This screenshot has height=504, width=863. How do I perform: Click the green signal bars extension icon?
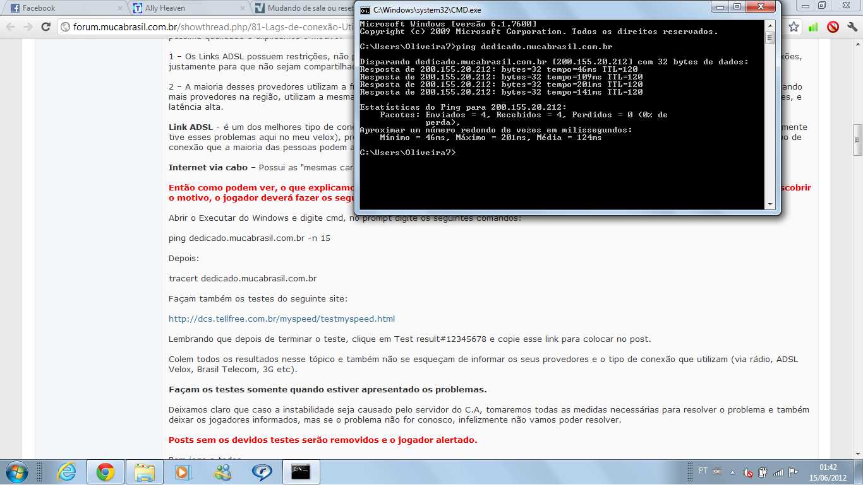[813, 27]
